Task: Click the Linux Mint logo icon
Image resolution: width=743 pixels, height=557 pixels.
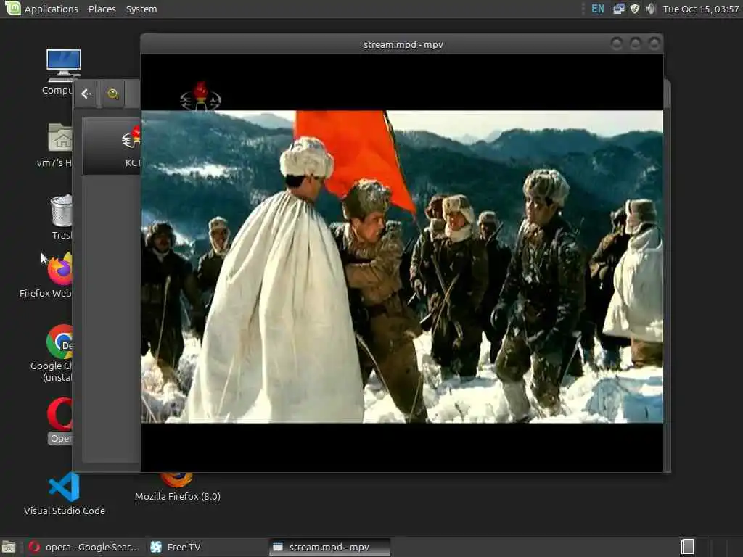Action: (x=13, y=8)
